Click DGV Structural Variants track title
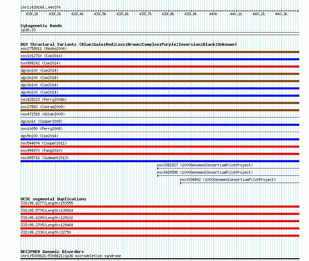 click(129, 44)
